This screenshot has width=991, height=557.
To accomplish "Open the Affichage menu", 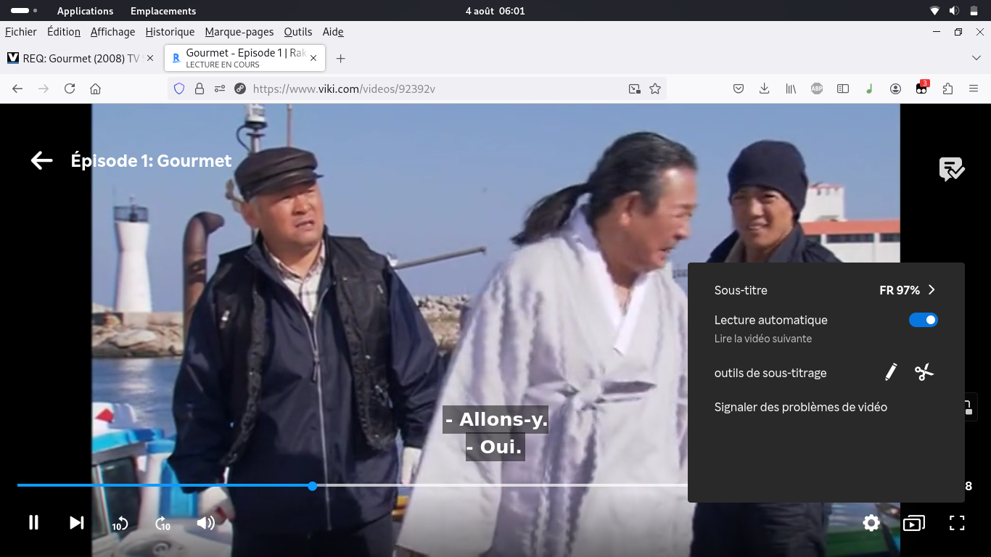I will click(112, 32).
